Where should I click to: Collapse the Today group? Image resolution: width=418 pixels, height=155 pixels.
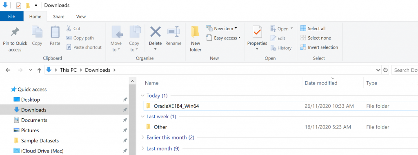click(143, 95)
